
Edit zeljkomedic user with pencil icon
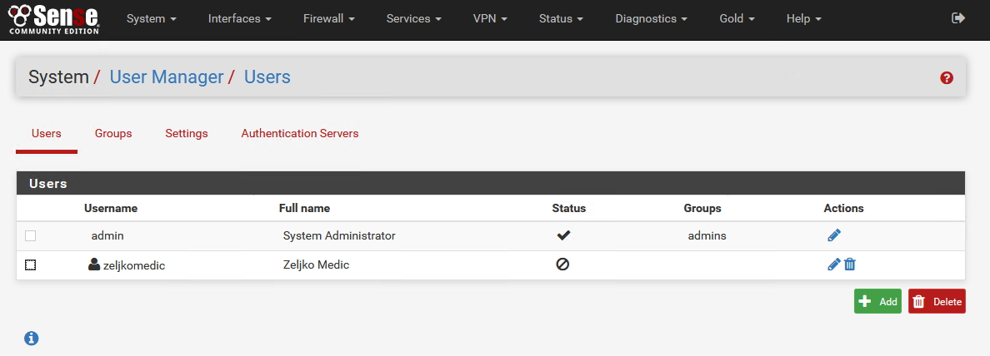pos(833,265)
